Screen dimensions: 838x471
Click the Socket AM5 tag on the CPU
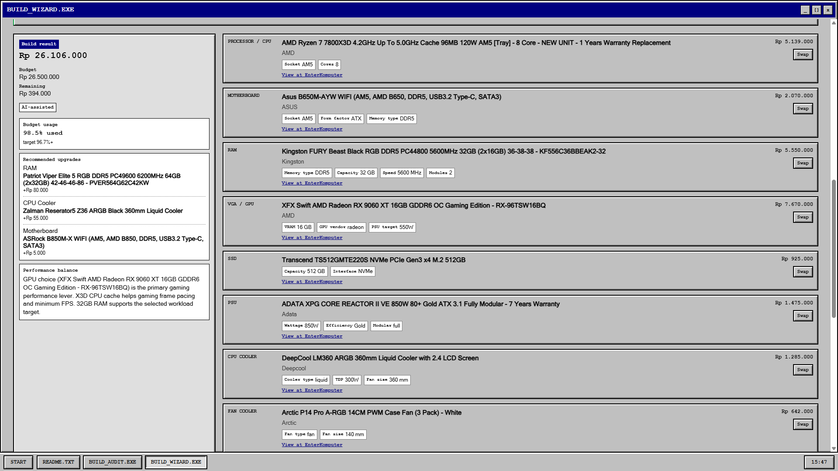[299, 65]
